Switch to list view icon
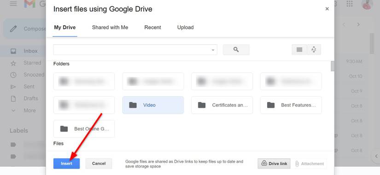Image resolution: width=380 pixels, height=175 pixels. tap(299, 50)
